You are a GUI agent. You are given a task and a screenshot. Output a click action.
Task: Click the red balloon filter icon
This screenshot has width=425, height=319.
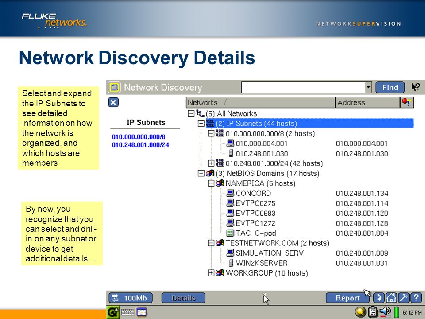407,102
